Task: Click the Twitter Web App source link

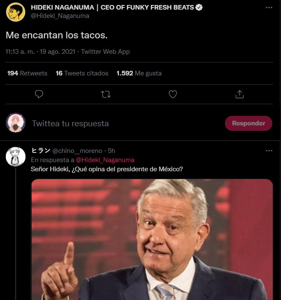Action: click(x=105, y=52)
